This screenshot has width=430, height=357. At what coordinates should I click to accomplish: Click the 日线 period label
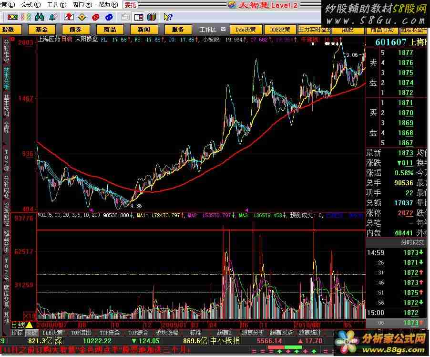[x=18, y=325]
